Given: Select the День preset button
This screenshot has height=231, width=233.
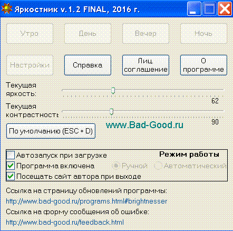Looking at the screenshot, I should (x=88, y=33).
